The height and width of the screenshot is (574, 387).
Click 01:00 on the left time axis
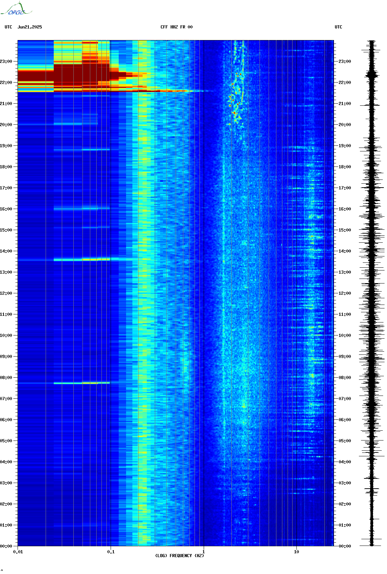(x=6, y=525)
